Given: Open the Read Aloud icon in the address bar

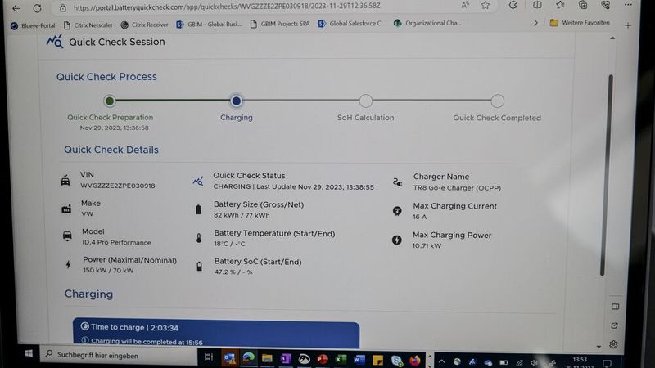Looking at the screenshot, I should point(465,6).
